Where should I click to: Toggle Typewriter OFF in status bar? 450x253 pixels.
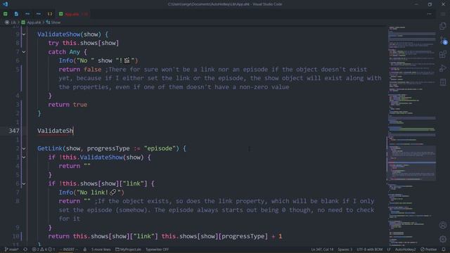pos(157,249)
